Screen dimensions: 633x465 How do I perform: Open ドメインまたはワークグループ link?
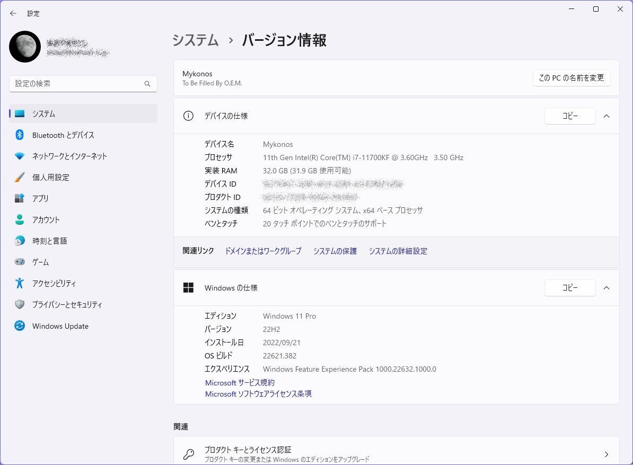(x=263, y=251)
